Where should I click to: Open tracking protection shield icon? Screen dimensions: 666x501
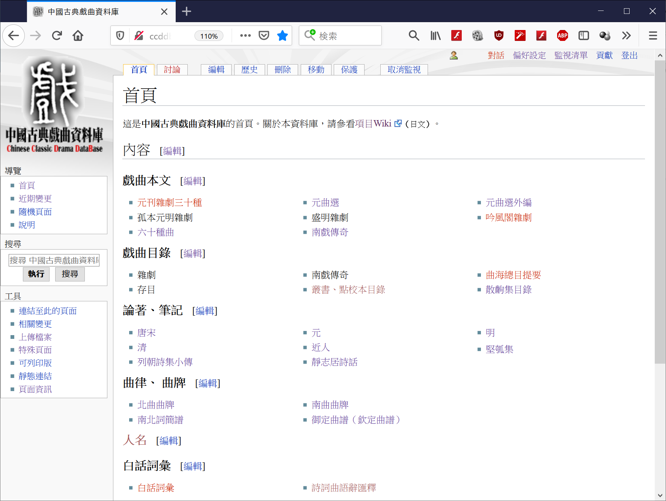[x=120, y=36]
